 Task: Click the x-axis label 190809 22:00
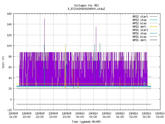point(27,115)
